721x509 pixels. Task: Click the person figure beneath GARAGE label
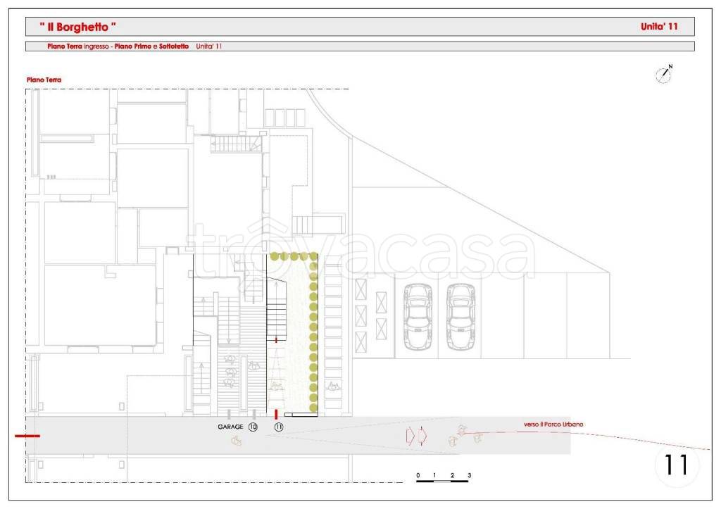point(237,440)
